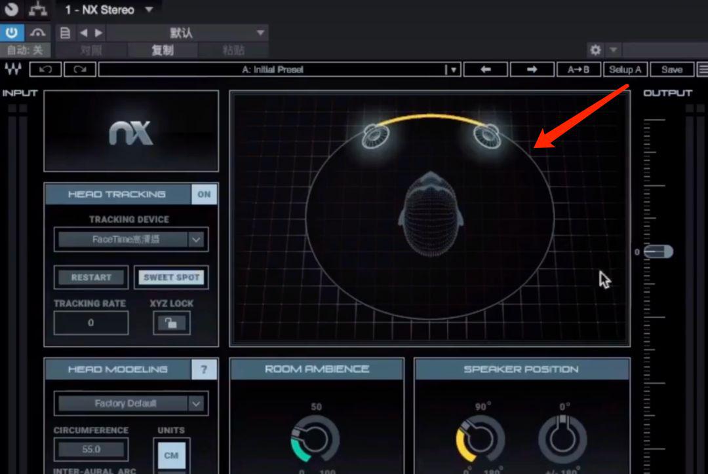Click the 对照 compare tab
708x474 pixels.
point(91,50)
